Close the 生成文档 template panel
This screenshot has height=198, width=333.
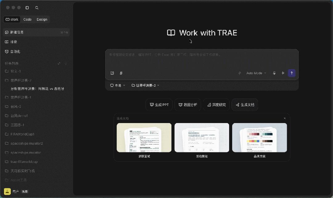(285, 118)
